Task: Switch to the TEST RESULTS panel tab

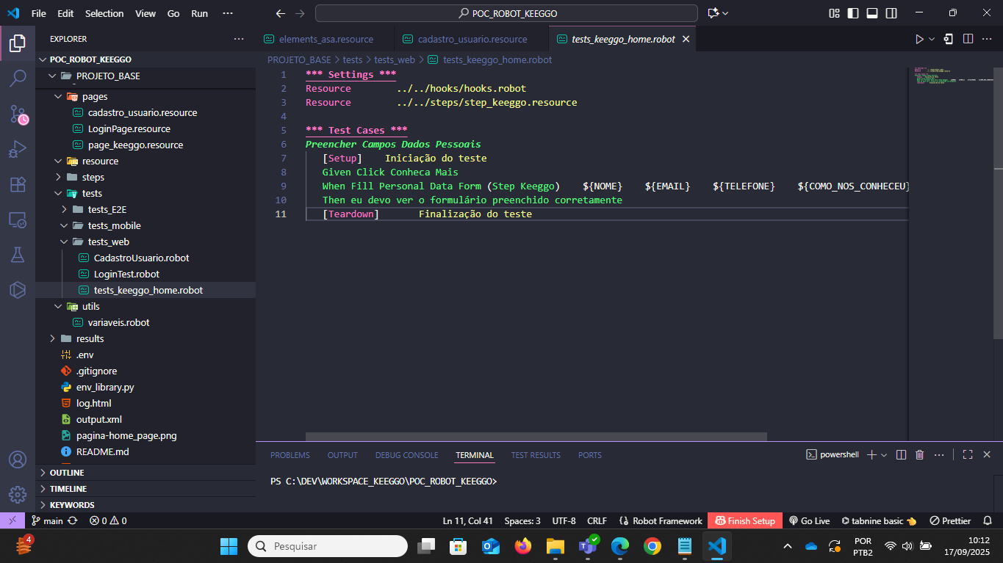Action: pos(536,455)
